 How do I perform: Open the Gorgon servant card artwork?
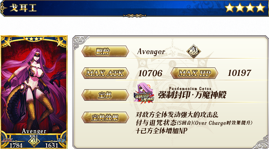(34, 92)
